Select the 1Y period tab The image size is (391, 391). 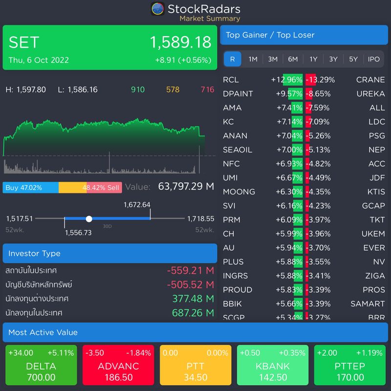pyautogui.click(x=313, y=59)
